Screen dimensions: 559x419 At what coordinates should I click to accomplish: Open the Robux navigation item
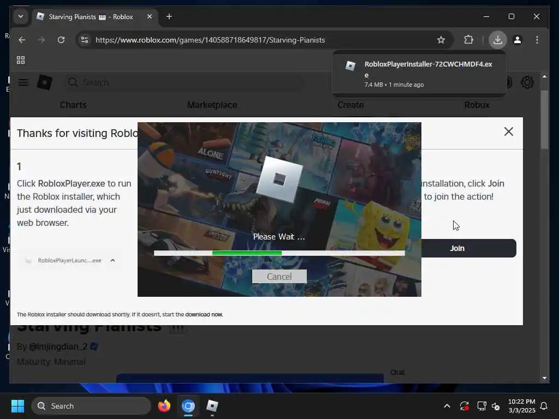[477, 105]
